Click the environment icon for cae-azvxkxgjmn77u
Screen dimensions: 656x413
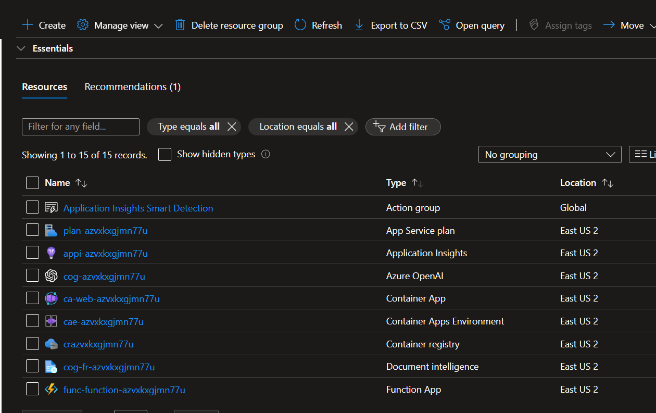(x=51, y=321)
